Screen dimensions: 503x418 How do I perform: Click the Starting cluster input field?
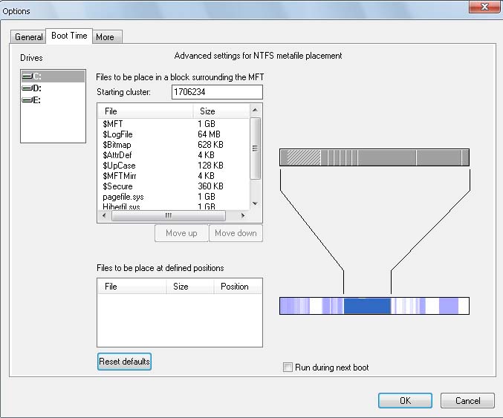click(x=217, y=92)
